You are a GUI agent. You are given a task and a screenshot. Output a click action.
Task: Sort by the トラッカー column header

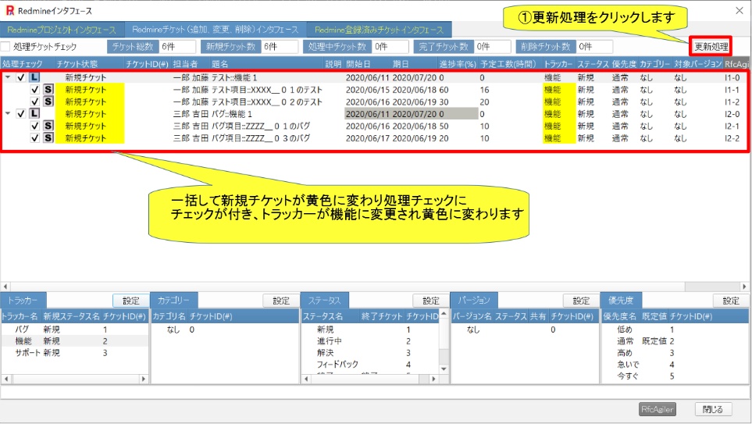558,64
